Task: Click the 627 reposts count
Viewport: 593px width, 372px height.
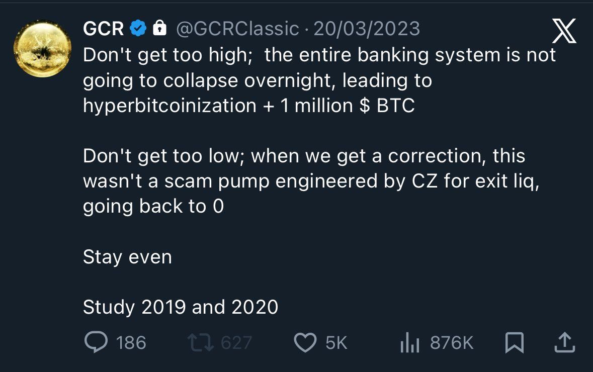Action: [236, 342]
